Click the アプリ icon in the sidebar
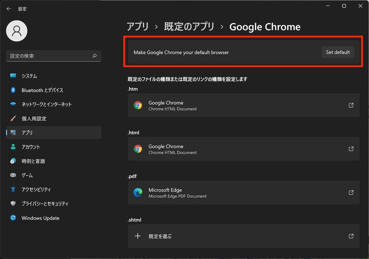The height and width of the screenshot is (259, 369). [x=13, y=133]
